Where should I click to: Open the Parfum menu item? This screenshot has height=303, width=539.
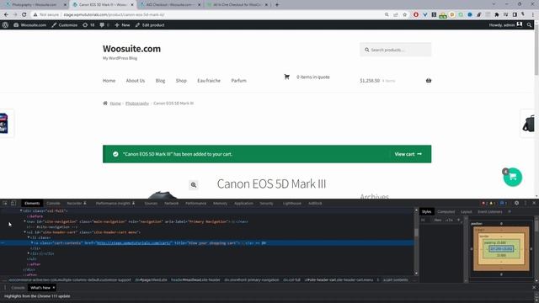click(x=238, y=81)
